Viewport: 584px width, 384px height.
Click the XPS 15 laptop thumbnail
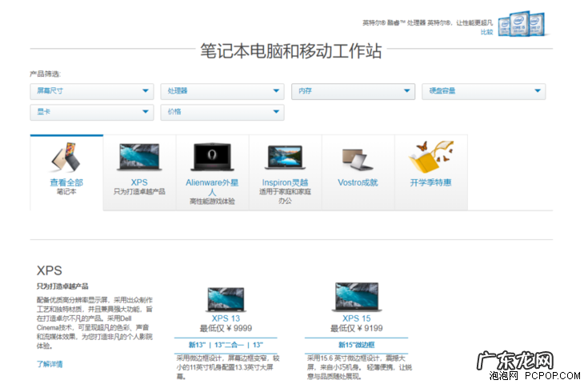click(357, 297)
